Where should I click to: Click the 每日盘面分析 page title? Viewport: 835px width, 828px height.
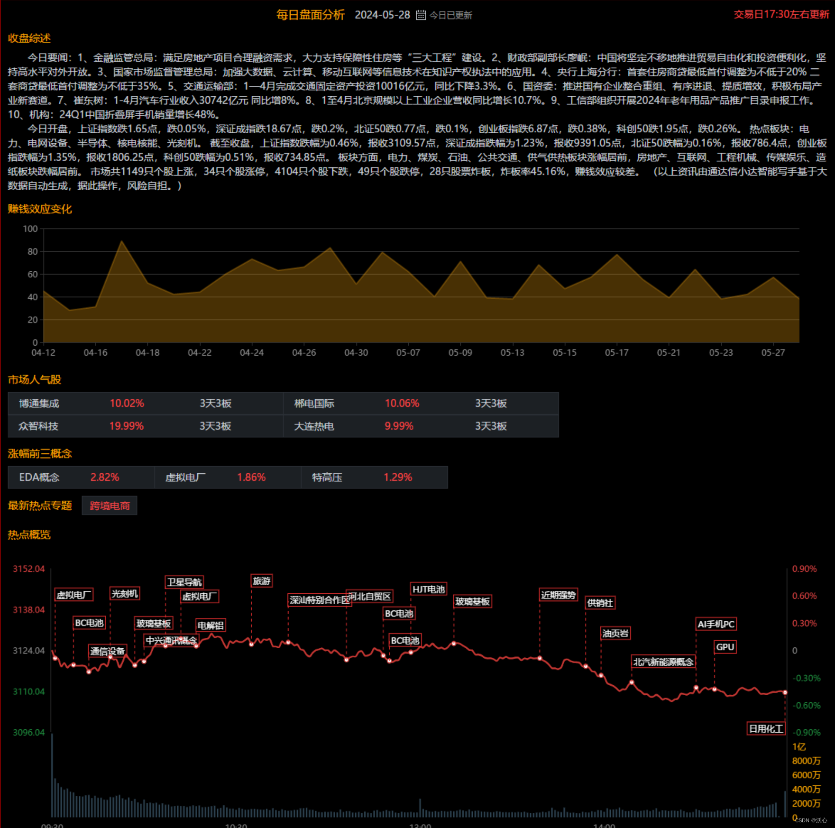[x=311, y=15]
